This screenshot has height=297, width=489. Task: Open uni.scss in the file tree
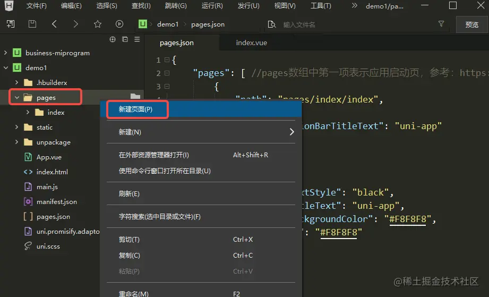(x=48, y=247)
